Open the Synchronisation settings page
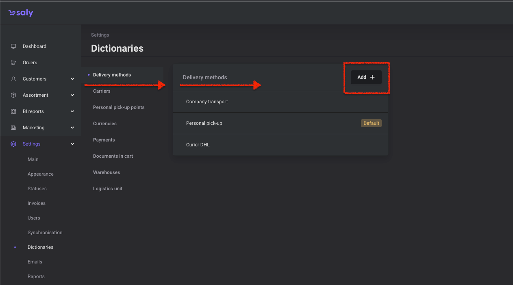Image resolution: width=513 pixels, height=285 pixels. coord(45,233)
